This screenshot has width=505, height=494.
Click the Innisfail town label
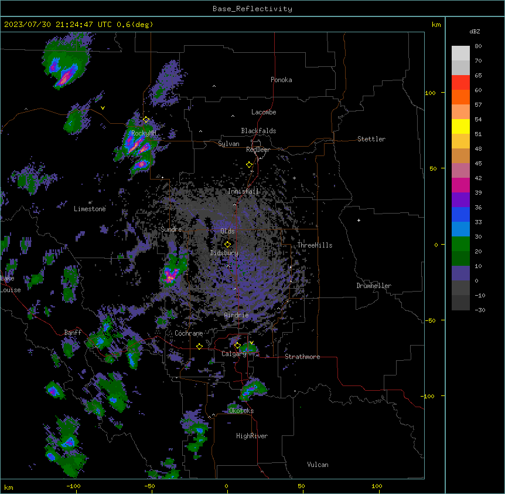243,191
